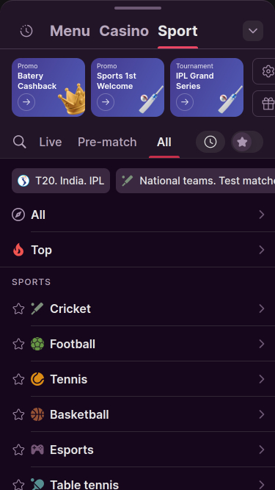Open the settings gear icon

[x=268, y=71]
